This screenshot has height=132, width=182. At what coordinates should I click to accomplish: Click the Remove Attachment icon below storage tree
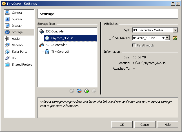79,91
